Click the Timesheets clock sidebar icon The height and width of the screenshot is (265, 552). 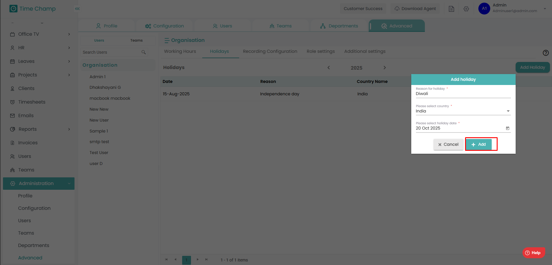pyautogui.click(x=12, y=102)
